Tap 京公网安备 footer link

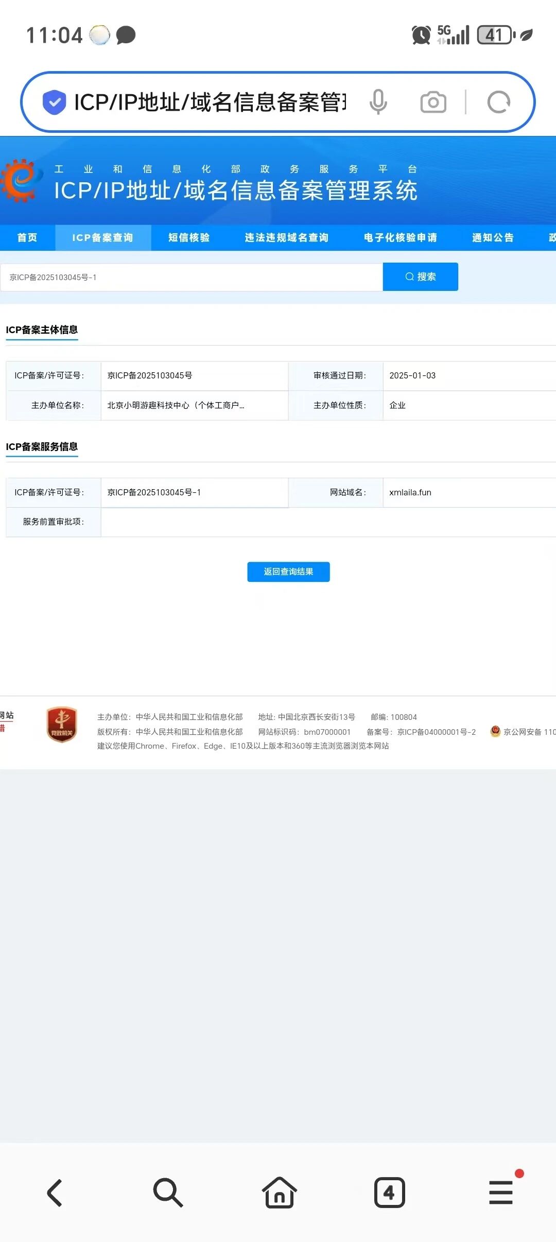(529, 732)
